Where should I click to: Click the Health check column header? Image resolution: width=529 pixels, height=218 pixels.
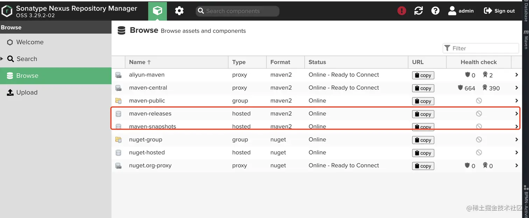479,62
